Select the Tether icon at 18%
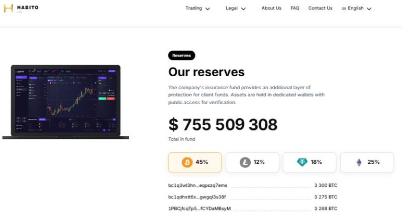402x214 pixels. click(302, 162)
